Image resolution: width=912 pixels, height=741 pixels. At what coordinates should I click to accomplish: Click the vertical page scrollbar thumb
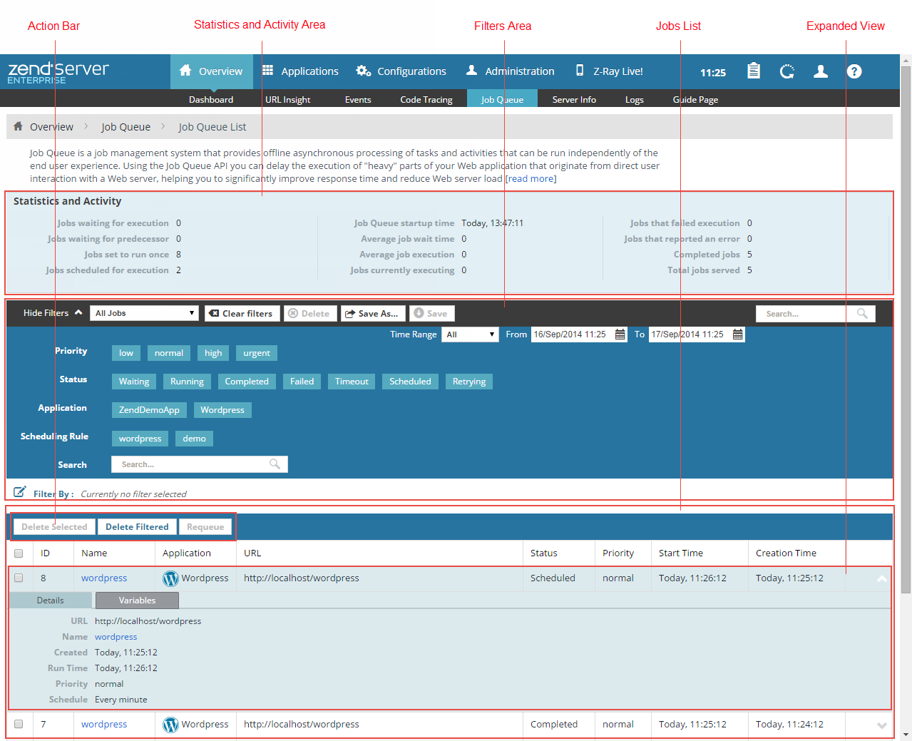click(906, 328)
